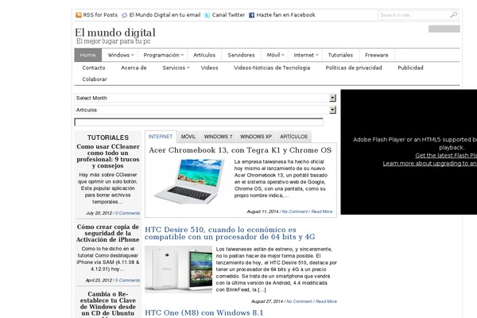Click Read More for Acer Chromebook article
Viewport: 477px width, 318px height.
(321, 211)
